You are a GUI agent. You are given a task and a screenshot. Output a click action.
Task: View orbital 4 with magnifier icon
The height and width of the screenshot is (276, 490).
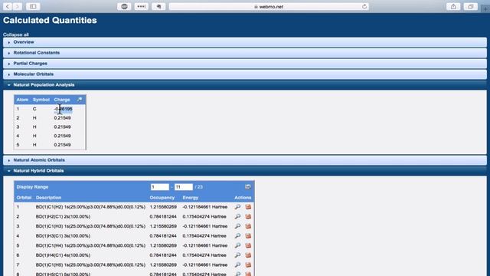[237, 236]
